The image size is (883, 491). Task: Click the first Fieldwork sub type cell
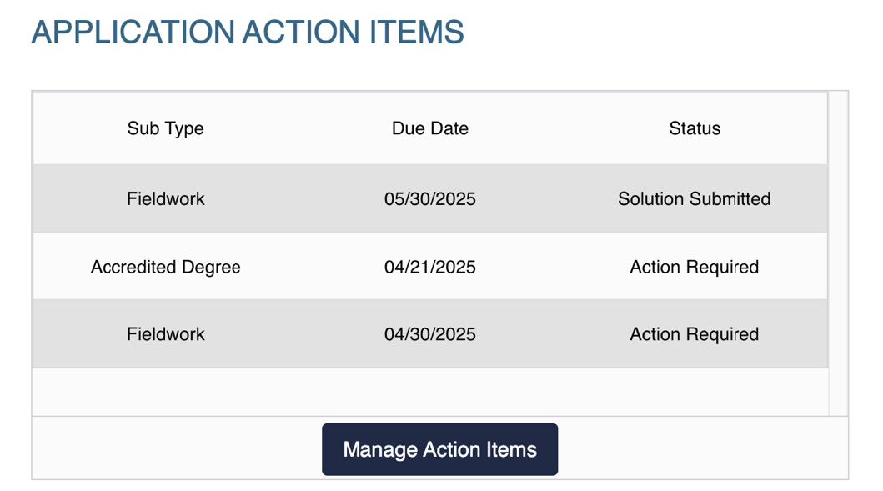click(166, 198)
